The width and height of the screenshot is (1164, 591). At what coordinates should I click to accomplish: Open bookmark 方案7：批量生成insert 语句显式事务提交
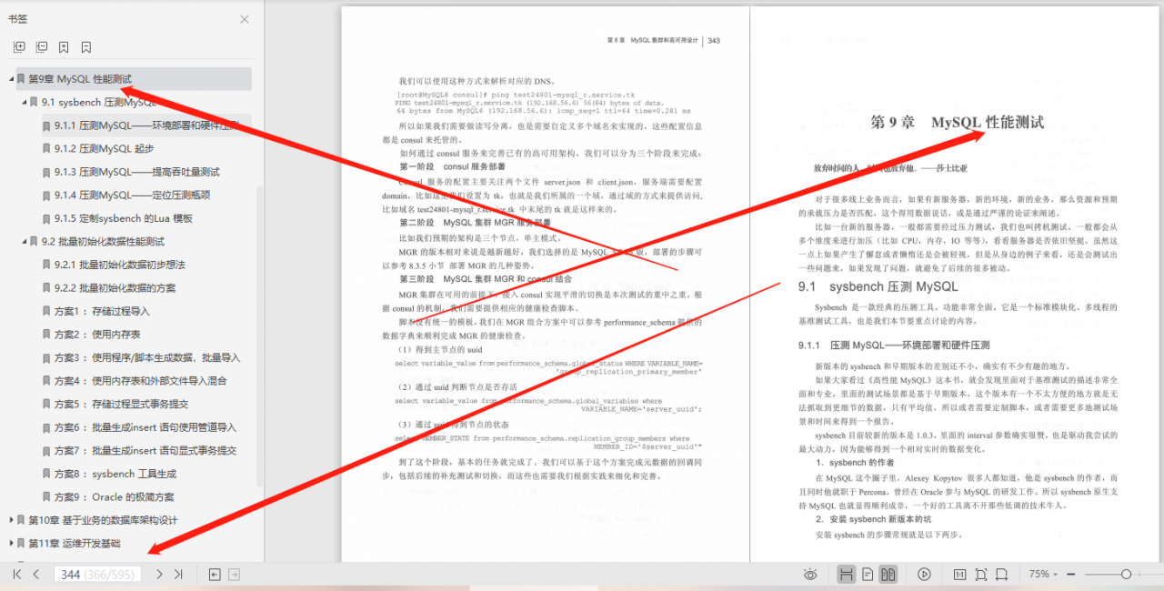[x=145, y=450]
